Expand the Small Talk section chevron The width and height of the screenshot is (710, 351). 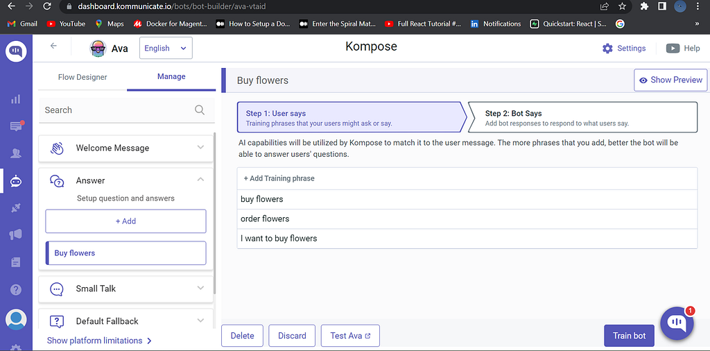[x=200, y=288]
